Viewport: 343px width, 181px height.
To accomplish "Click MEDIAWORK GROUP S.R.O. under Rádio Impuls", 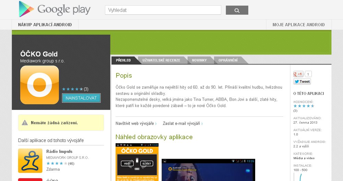I will (x=67, y=158).
